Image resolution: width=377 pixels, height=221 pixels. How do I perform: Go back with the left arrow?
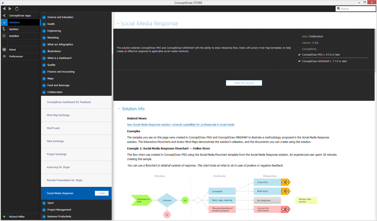click(x=4, y=9)
